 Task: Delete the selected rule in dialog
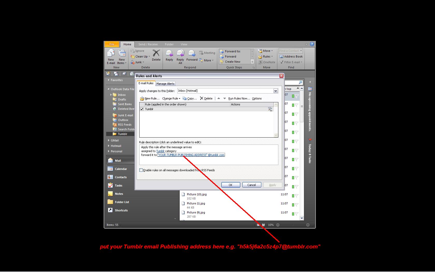(206, 98)
